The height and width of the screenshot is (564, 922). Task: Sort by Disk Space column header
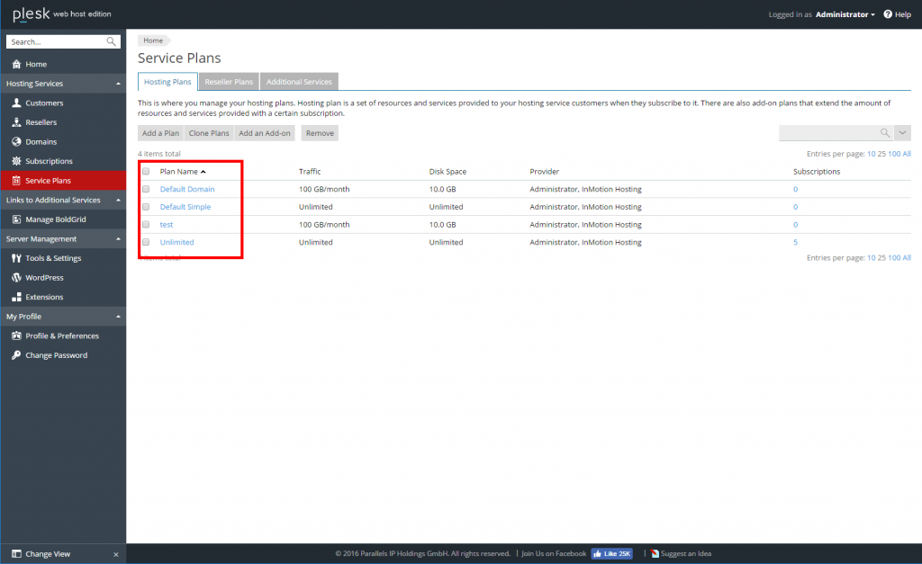pos(447,172)
